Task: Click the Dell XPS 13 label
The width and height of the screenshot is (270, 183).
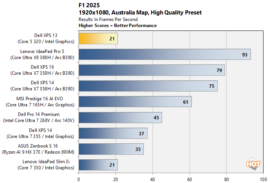Action: coord(46,39)
